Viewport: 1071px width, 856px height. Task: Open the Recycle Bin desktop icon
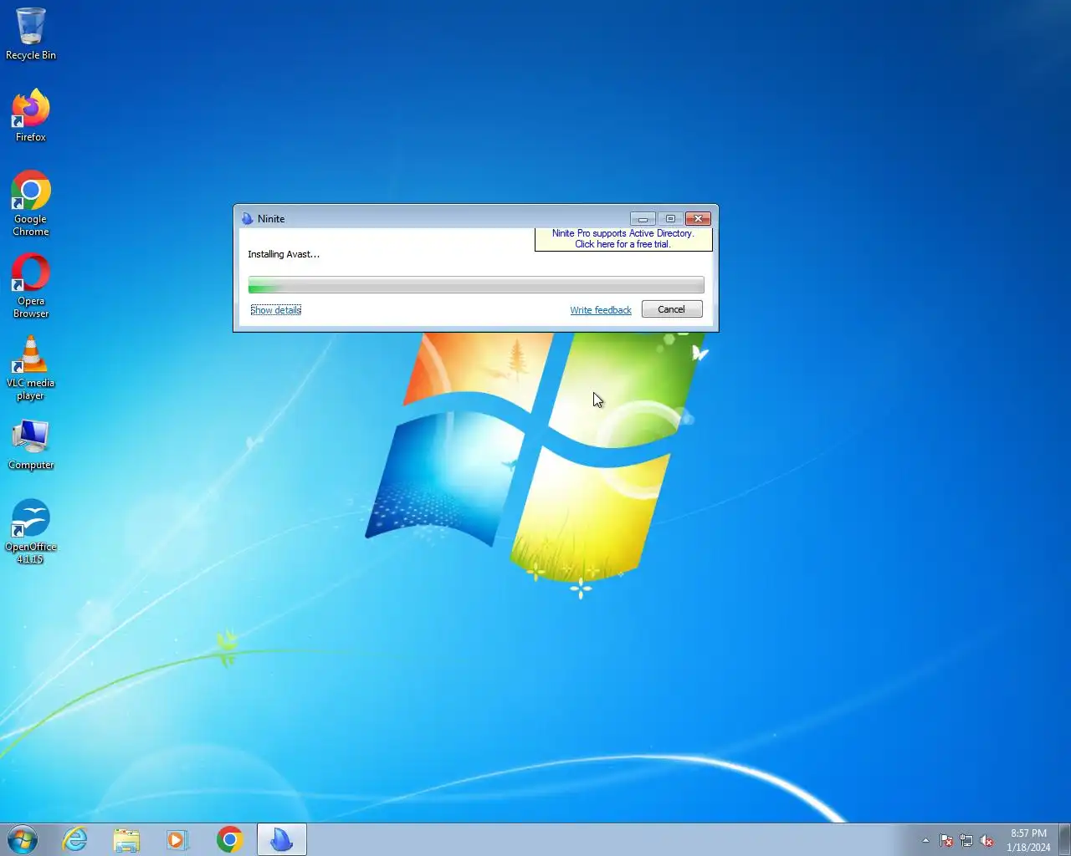pos(31,33)
